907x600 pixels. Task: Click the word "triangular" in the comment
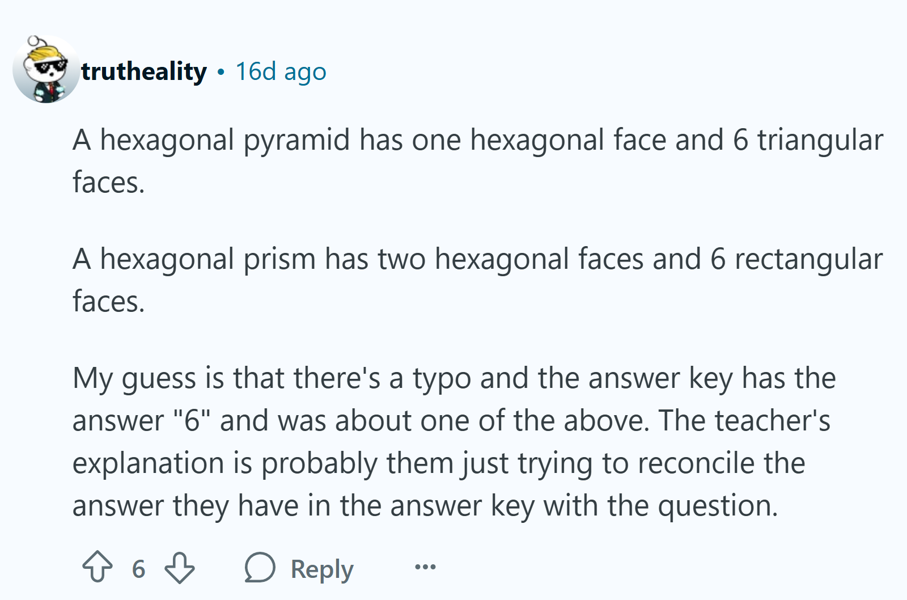(820, 141)
